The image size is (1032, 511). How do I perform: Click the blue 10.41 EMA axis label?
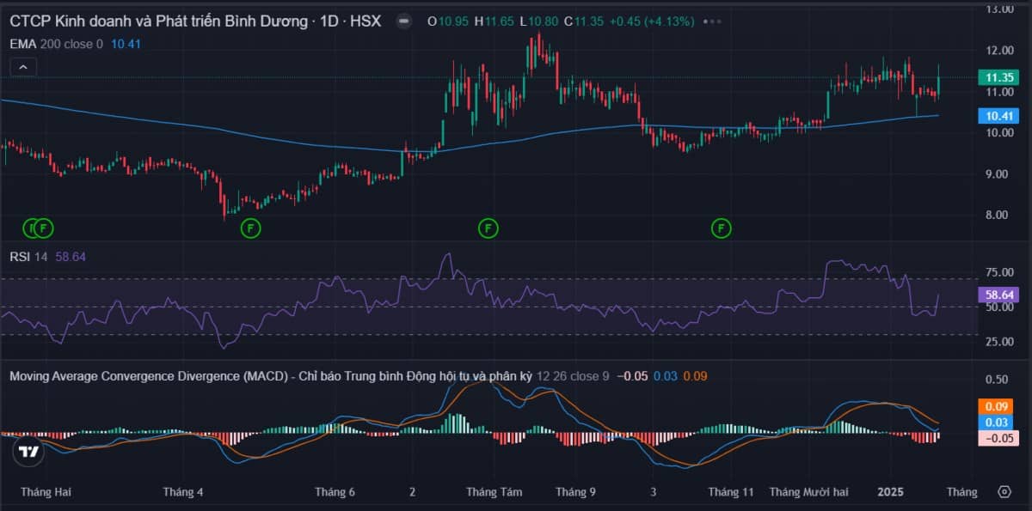click(x=998, y=115)
